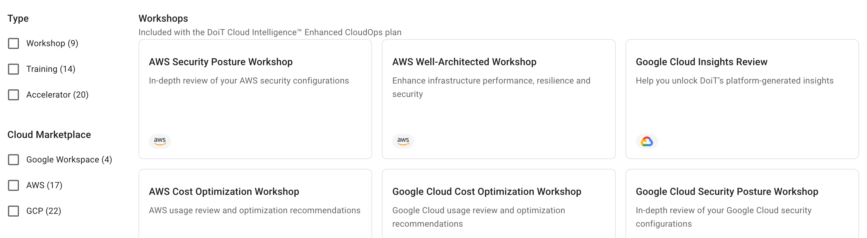Open Google Cloud Cost Optimization Workshop
Viewport: 867px width, 238px height.
pyautogui.click(x=486, y=192)
